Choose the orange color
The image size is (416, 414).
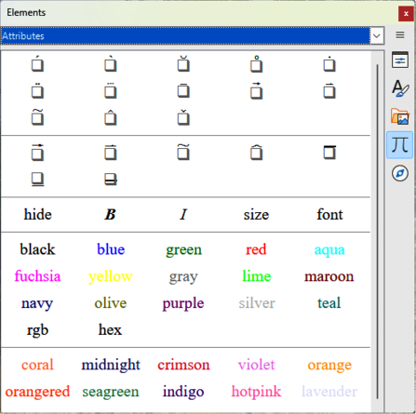tap(329, 366)
